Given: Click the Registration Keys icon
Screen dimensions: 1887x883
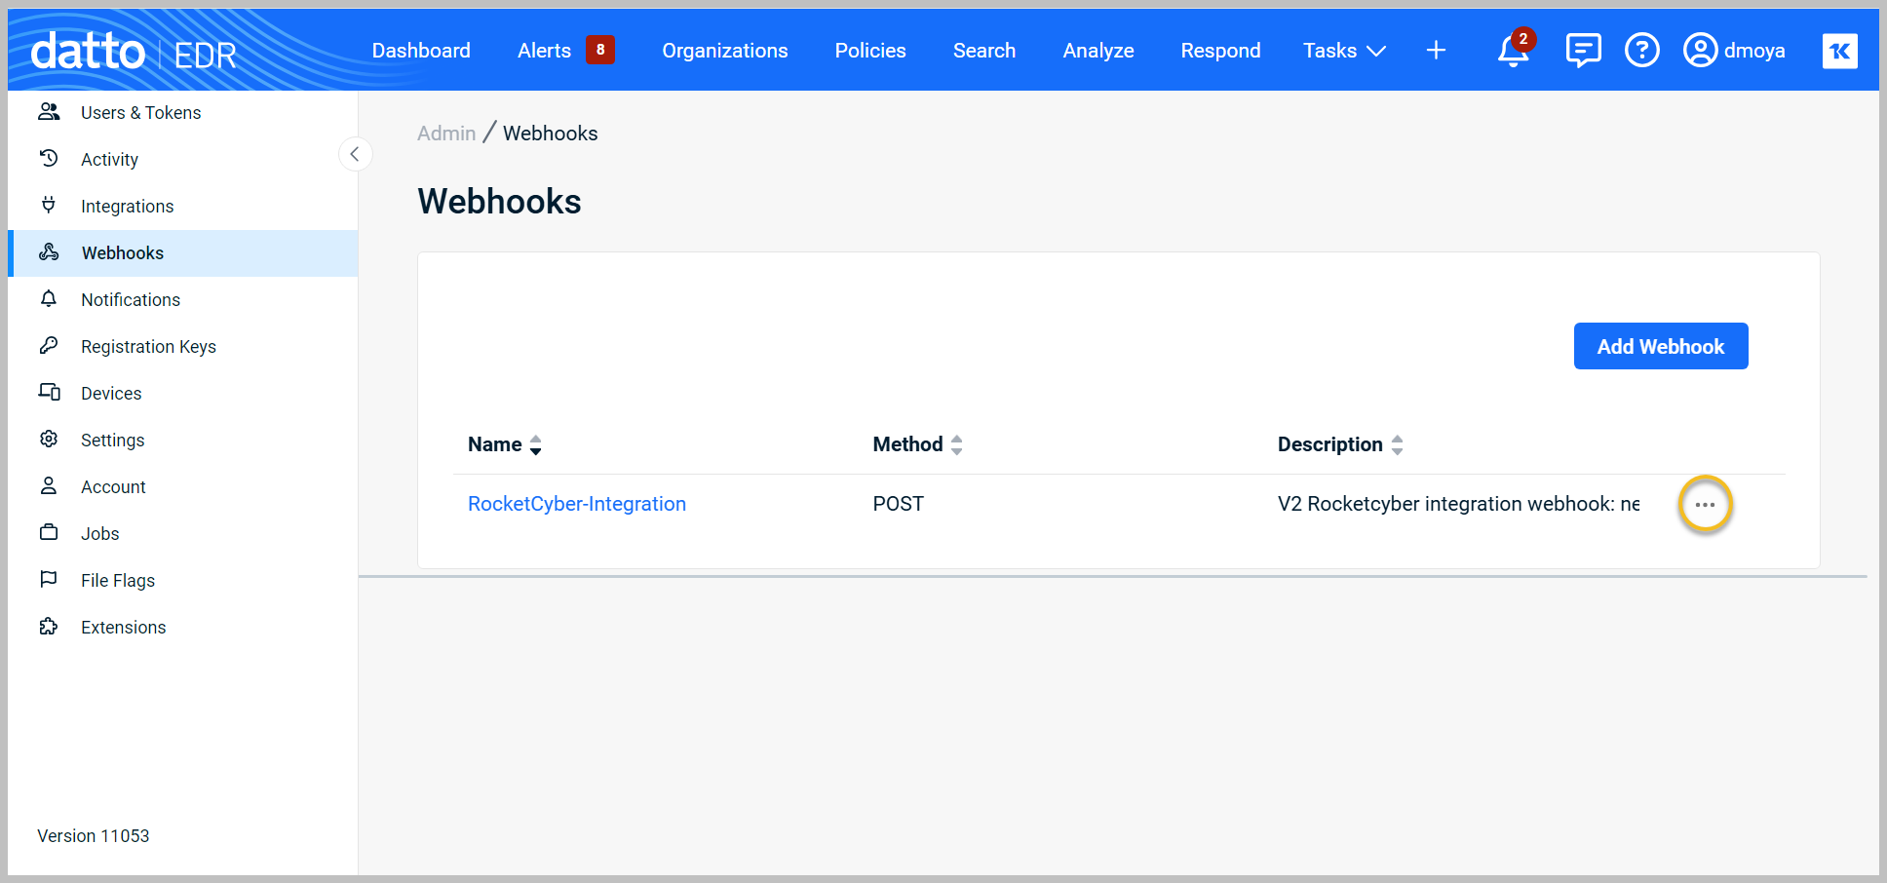Looking at the screenshot, I should click(x=49, y=346).
